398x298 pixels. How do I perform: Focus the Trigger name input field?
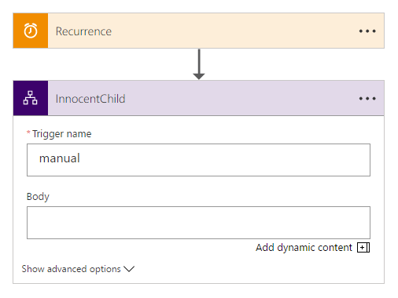pyautogui.click(x=198, y=160)
